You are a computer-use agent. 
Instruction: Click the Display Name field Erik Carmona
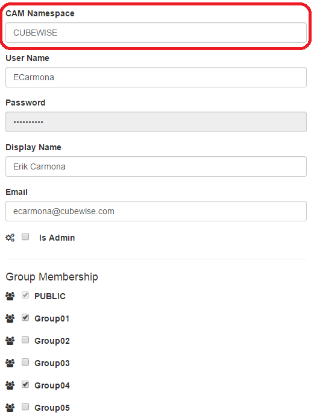click(156, 166)
